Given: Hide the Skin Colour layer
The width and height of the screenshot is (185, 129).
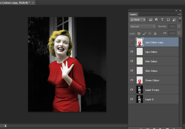Looking at the screenshot, I should coord(132,70).
